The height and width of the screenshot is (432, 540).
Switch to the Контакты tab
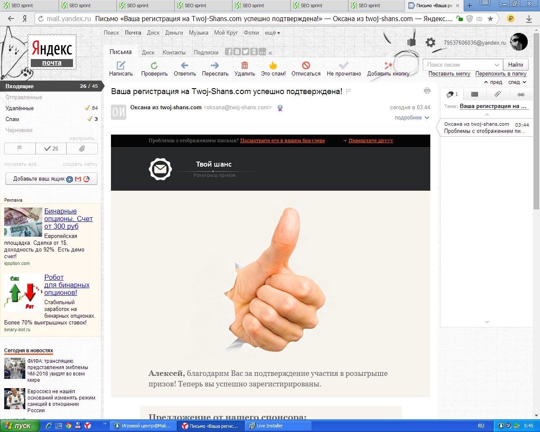(x=174, y=53)
